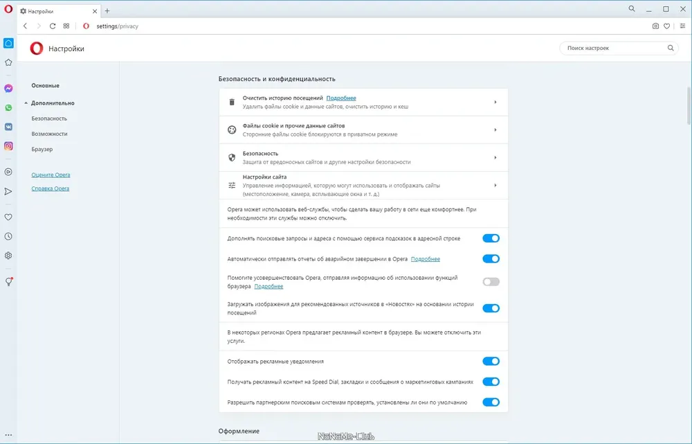692x444 pixels.
Task: Select Основные in settings menu
Action: (x=46, y=86)
